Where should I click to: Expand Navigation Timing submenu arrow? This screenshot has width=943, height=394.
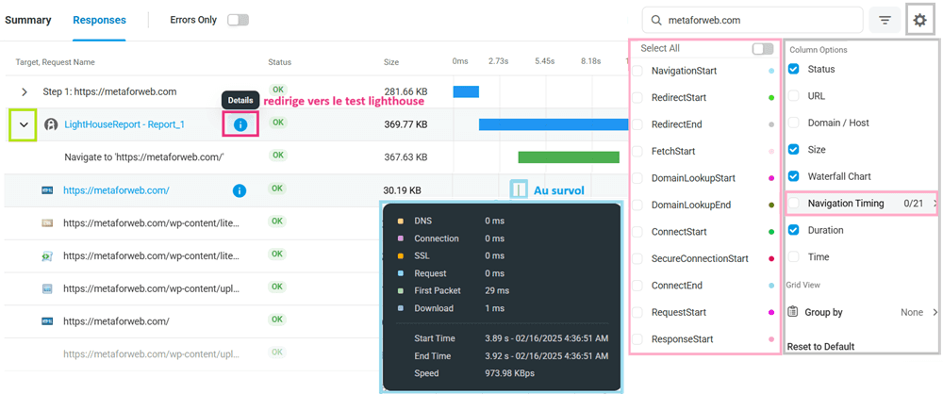click(x=934, y=204)
